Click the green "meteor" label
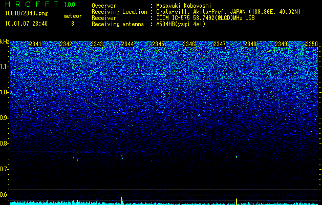322x205 pixels. (73, 16)
